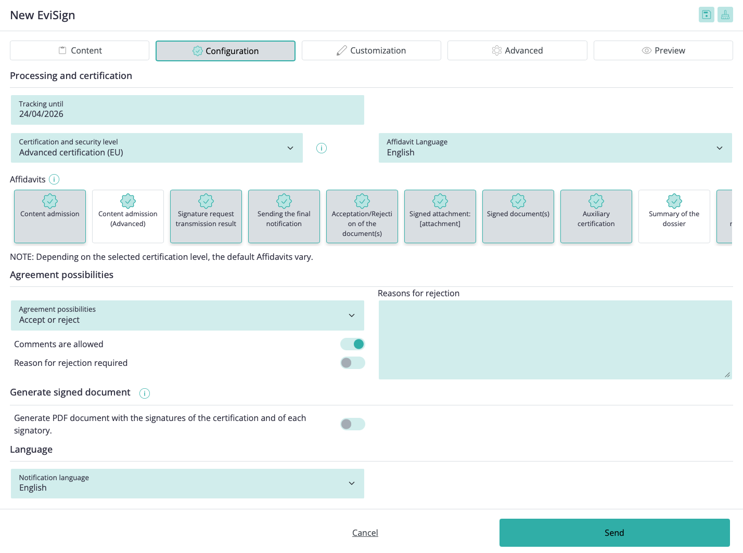The width and height of the screenshot is (743, 553).
Task: Toggle Content admission (Advanced) affidavit
Action: pos(128,216)
